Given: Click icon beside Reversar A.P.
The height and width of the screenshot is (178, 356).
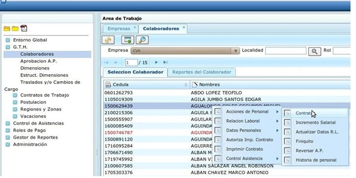Looking at the screenshot, I should point(287,151).
